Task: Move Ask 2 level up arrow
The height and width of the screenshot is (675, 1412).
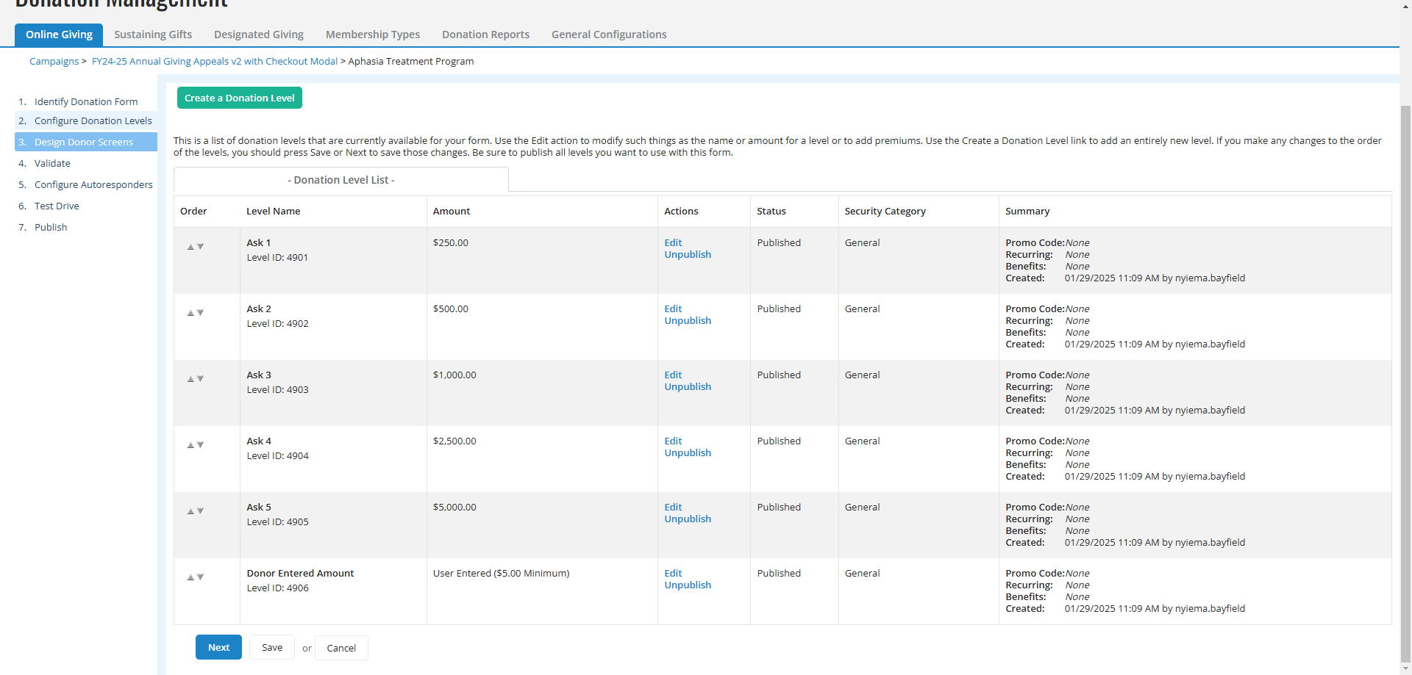Action: click(190, 313)
